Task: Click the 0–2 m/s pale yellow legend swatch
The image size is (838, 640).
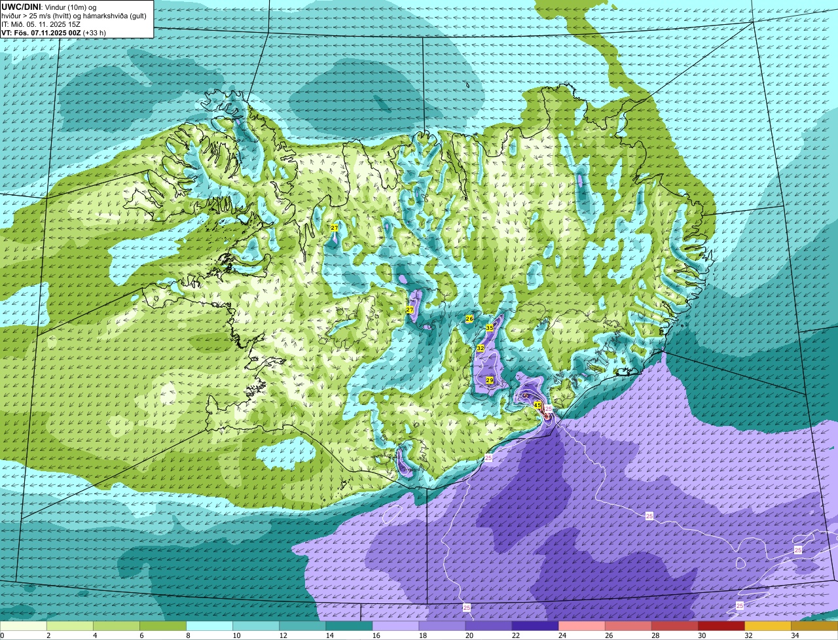Action: [24, 626]
